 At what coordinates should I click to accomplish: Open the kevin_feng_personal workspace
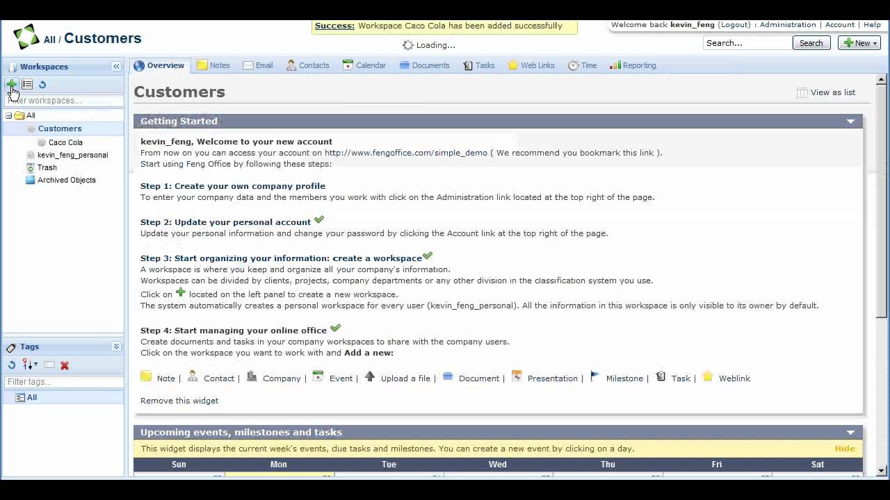tap(72, 155)
